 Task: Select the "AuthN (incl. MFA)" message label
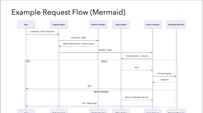click(78, 38)
